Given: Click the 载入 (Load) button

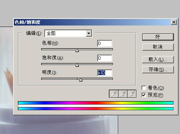Looking at the screenshot, I should pos(158,59).
